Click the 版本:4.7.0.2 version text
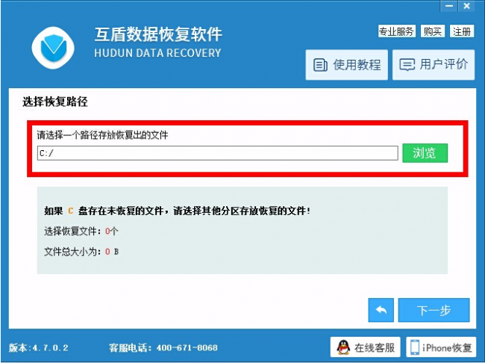Image resolution: width=485 pixels, height=363 pixels. pyautogui.click(x=39, y=347)
